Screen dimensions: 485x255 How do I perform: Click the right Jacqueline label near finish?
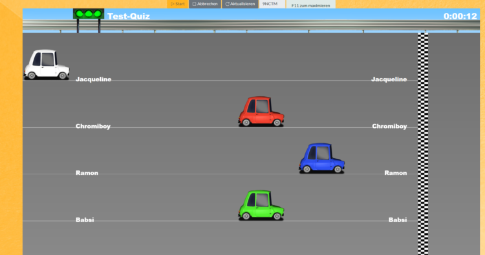(x=389, y=79)
